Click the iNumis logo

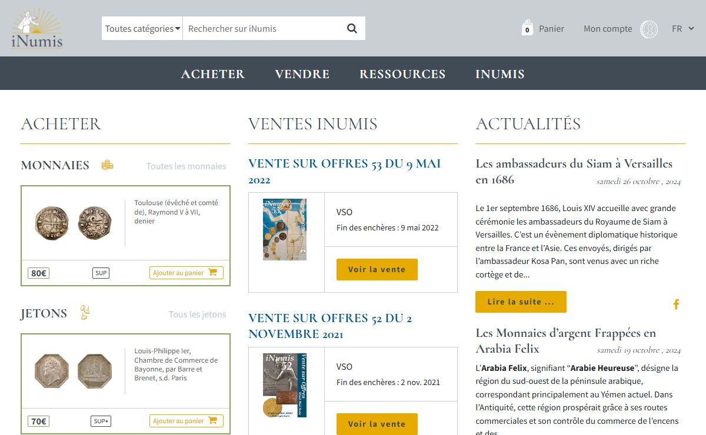coord(37,28)
